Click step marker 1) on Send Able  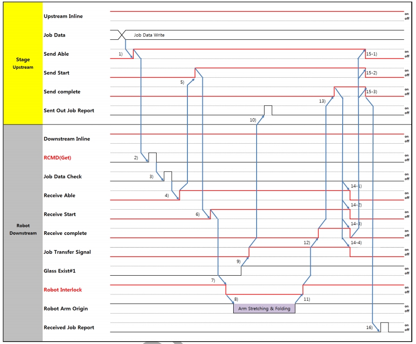click(x=120, y=54)
